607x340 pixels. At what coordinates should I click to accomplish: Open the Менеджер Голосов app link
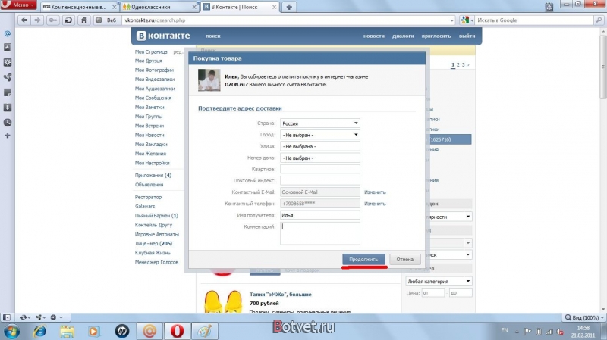pos(156,262)
